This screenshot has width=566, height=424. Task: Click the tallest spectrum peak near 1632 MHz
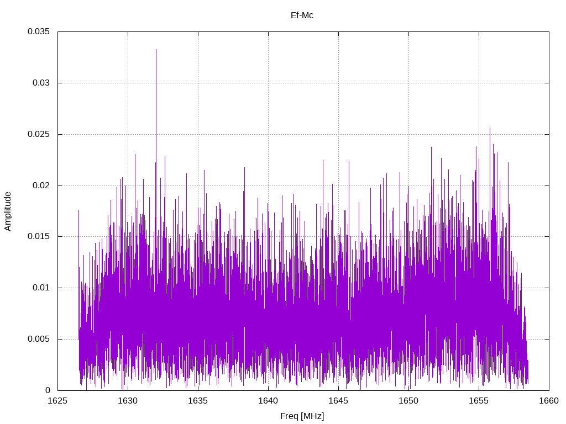pos(156,50)
